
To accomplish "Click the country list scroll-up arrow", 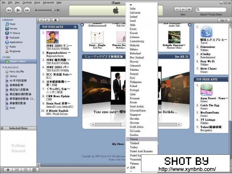I will [x=131, y=5].
